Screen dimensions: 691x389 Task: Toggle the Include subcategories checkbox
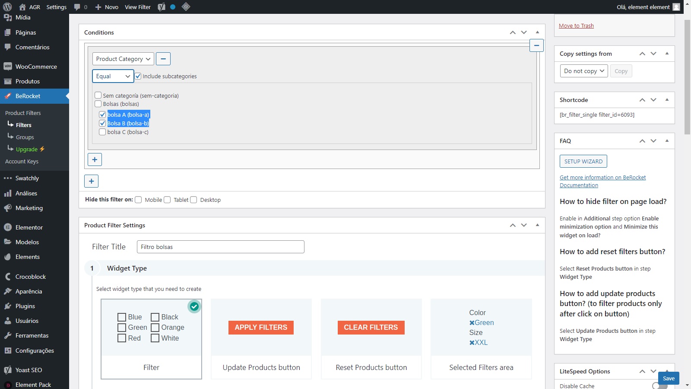tap(138, 76)
